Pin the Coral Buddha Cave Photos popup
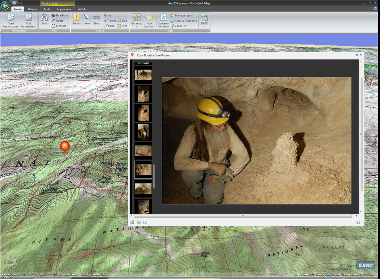380x279 pixels. (356, 55)
